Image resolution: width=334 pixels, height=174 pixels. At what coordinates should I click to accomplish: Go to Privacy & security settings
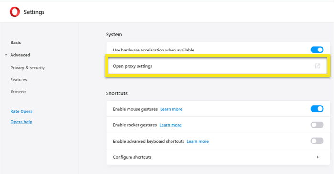tap(28, 68)
